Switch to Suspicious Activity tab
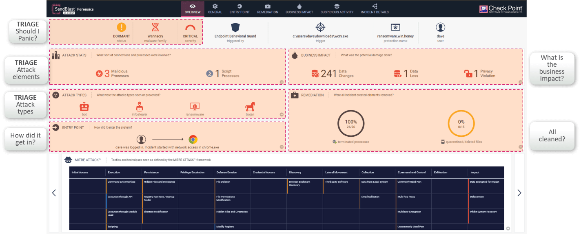This screenshot has height=234, width=581. (x=337, y=9)
